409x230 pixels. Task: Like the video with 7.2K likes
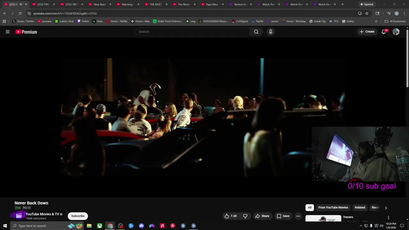click(x=231, y=216)
